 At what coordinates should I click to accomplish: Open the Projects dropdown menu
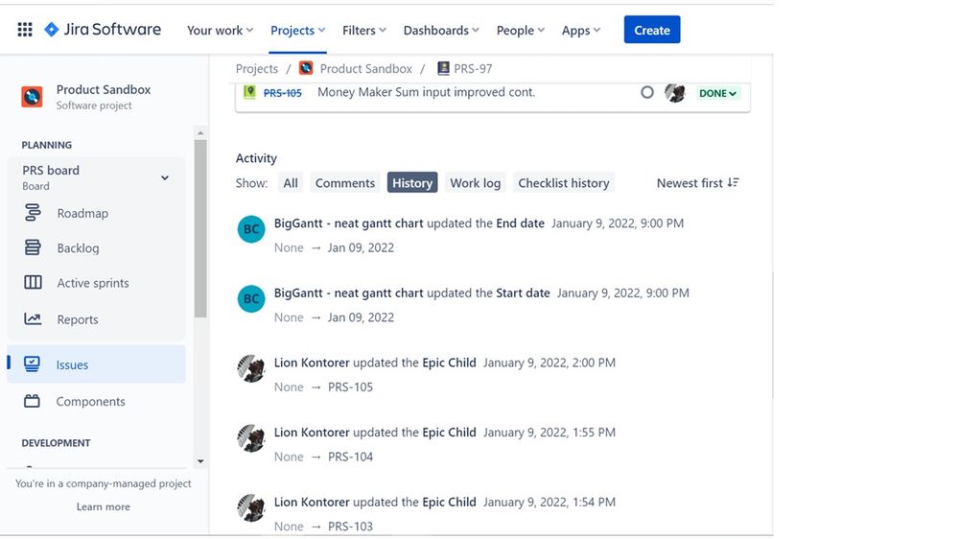coord(297,30)
